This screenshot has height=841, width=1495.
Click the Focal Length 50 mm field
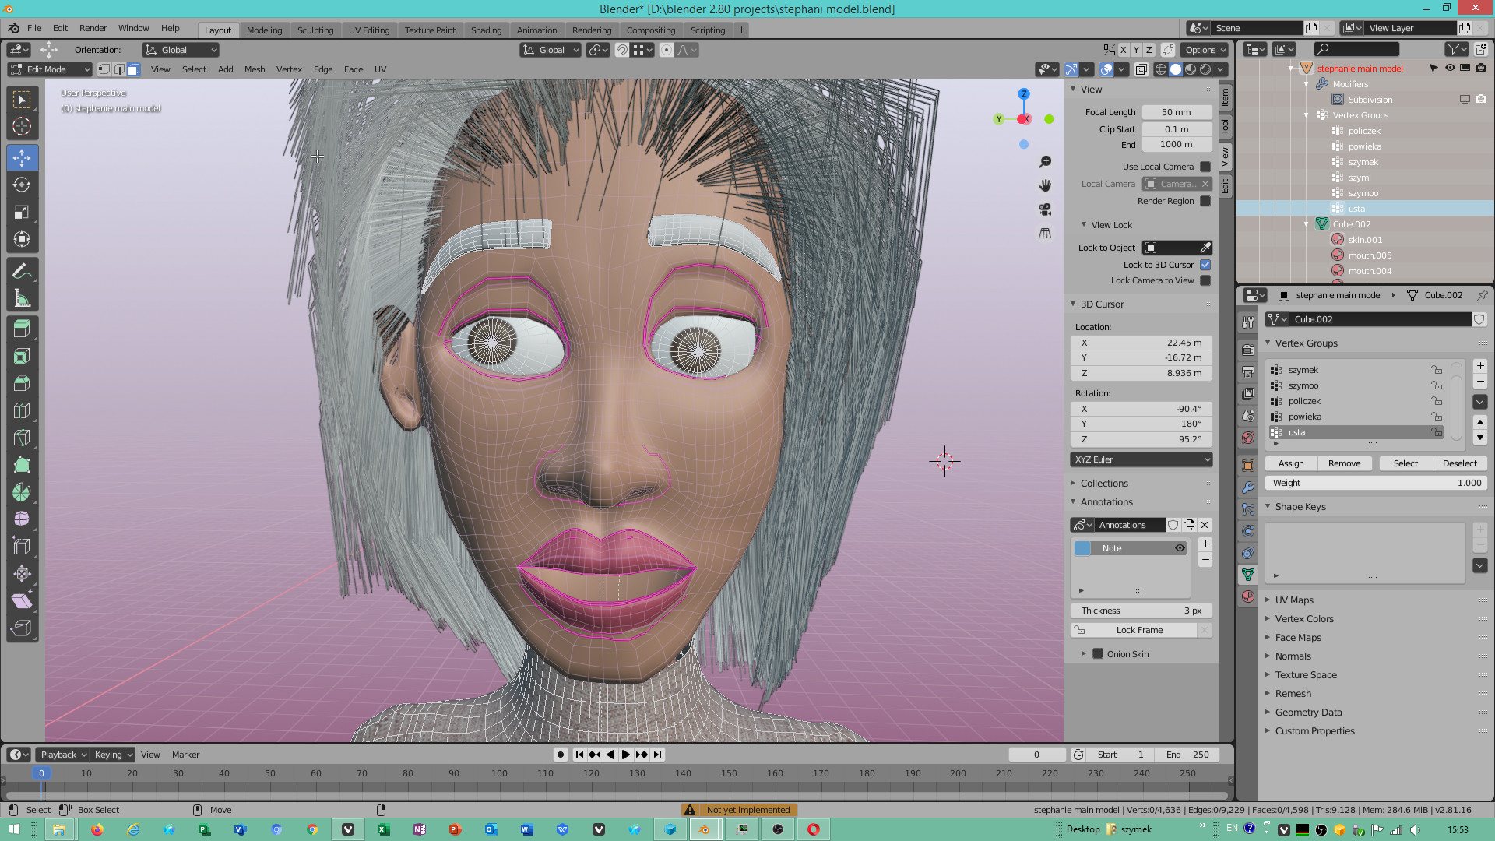pos(1177,112)
